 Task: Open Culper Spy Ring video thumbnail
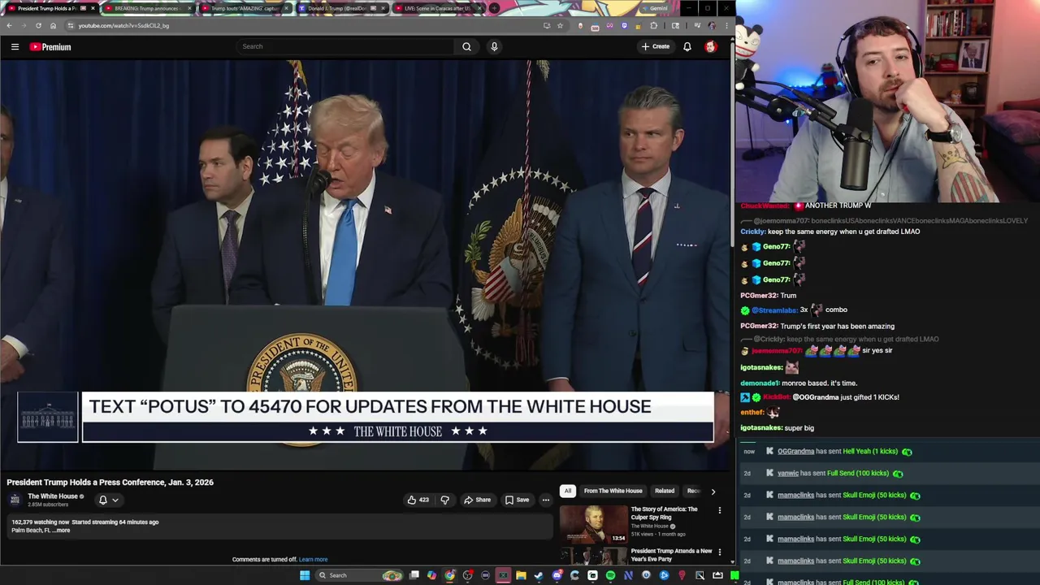(593, 524)
